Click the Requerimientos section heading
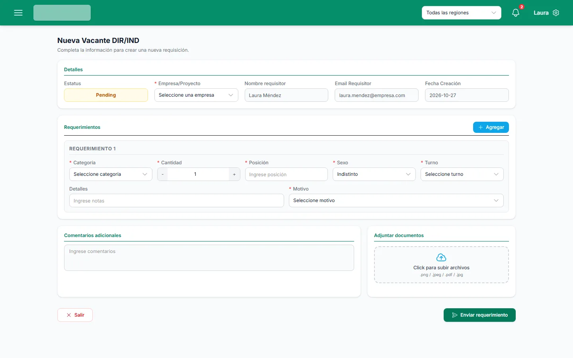This screenshot has width=573, height=358. pos(82,127)
